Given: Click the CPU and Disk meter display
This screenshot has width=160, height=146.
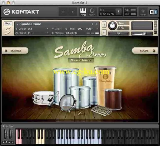Looking at the screenshot, I should (x=131, y=12).
